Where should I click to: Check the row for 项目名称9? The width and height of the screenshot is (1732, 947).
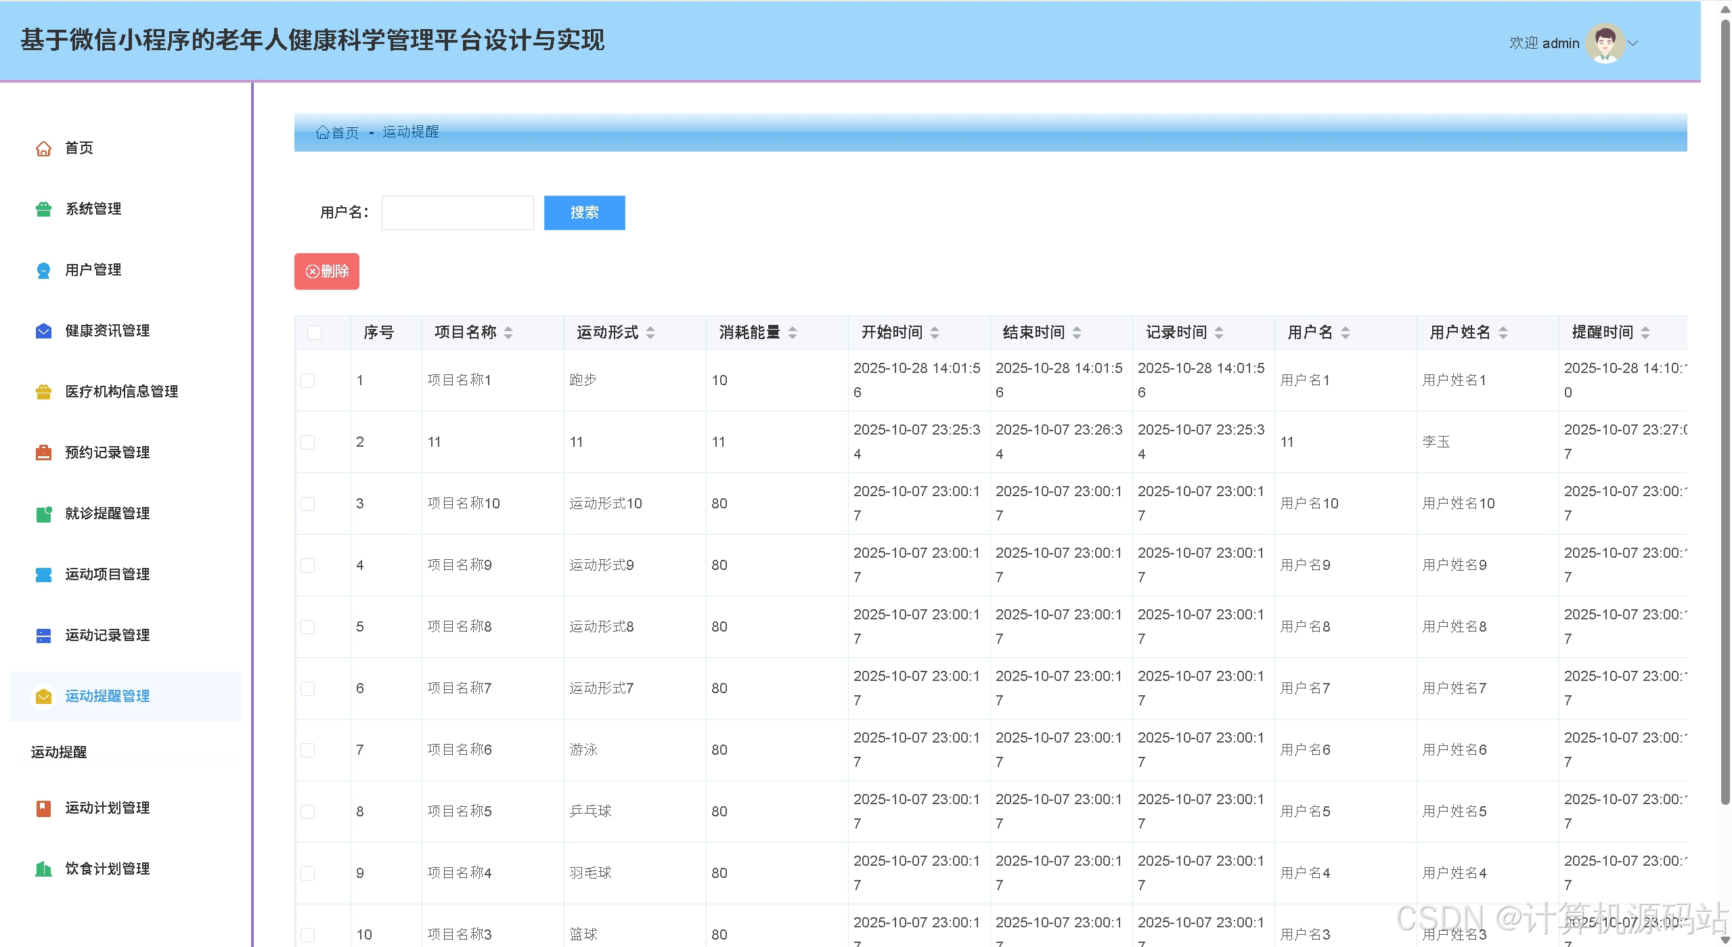308,565
